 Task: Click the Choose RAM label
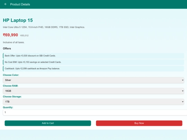(11, 86)
